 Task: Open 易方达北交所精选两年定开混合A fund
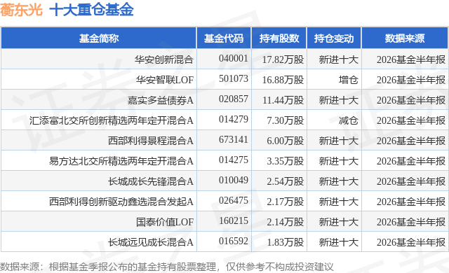(x=121, y=161)
